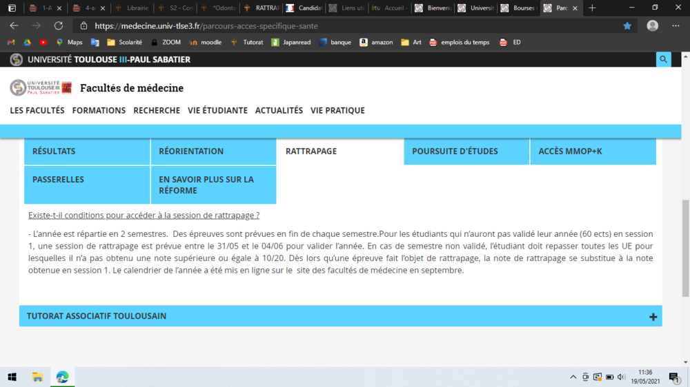Refresh the page with reload button
Viewport: 690px width, 387px height.
59,25
